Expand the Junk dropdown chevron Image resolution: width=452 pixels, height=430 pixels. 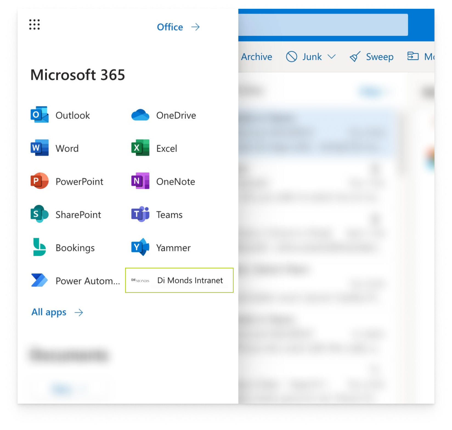click(x=332, y=57)
